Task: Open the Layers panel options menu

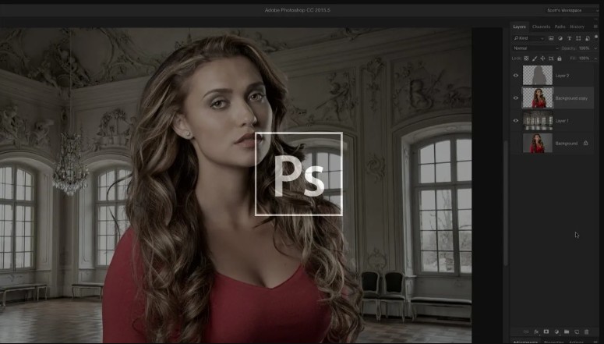Action: tap(595, 27)
